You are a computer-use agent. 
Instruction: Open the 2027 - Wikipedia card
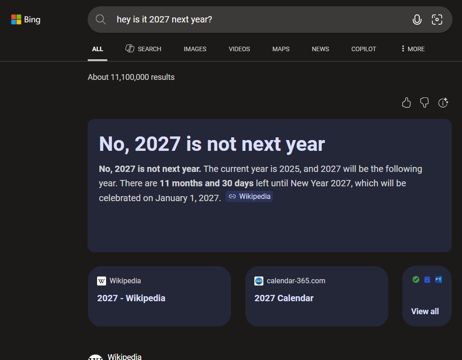[x=160, y=296]
